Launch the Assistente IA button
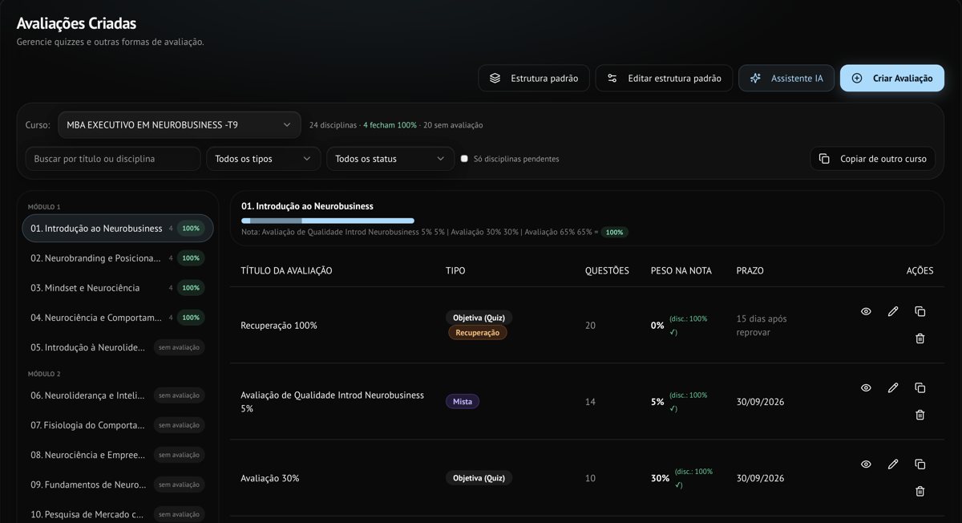This screenshot has width=962, height=523. pyautogui.click(x=786, y=79)
